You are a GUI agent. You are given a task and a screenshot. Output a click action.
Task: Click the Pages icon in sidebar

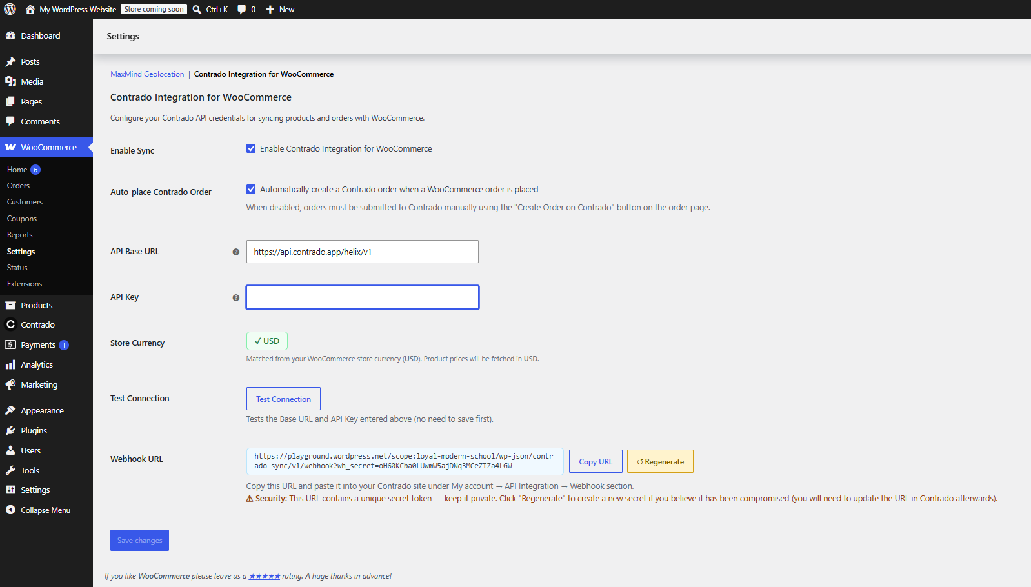click(x=10, y=101)
